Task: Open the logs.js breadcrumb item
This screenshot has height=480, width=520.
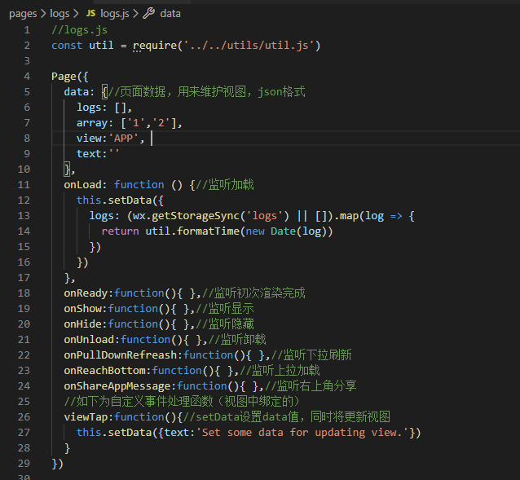Action: point(115,14)
